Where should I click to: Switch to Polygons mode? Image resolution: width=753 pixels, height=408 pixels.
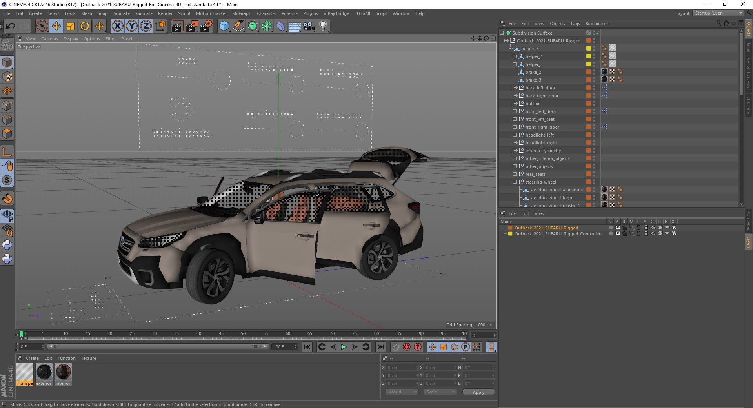(x=7, y=134)
